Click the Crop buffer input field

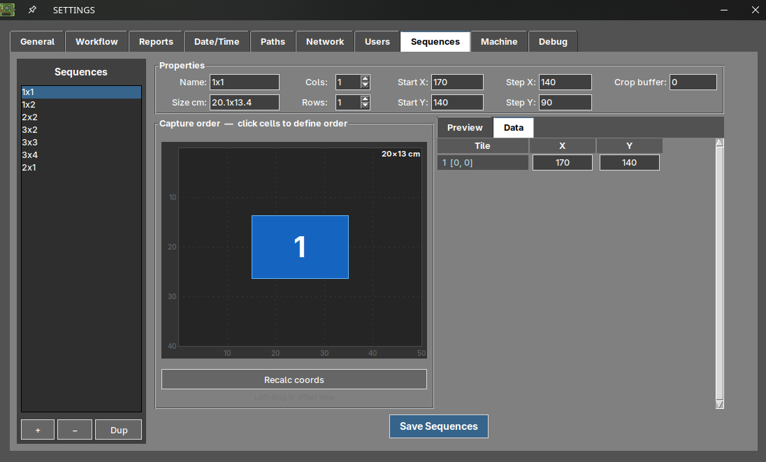[x=693, y=82]
